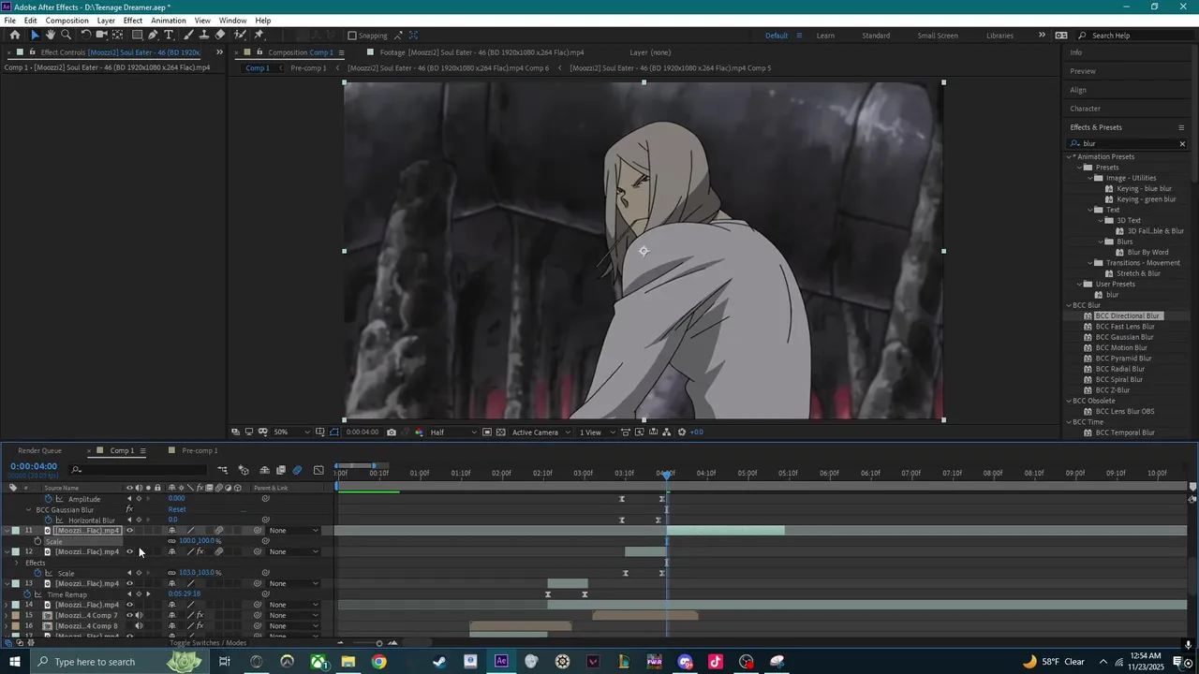Enable the Snapping checkbox
Viewport: 1199px width, 674px height.
tap(352, 36)
